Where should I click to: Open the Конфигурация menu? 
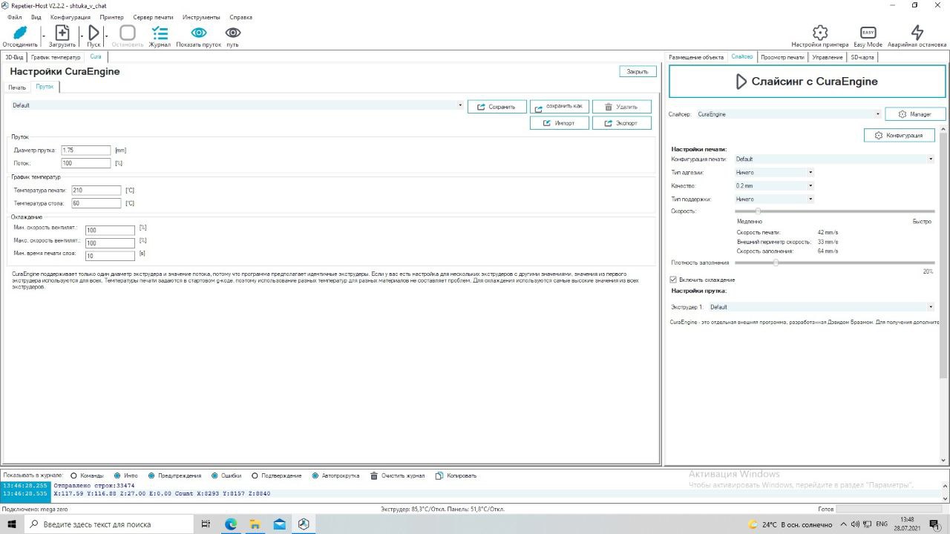click(71, 17)
